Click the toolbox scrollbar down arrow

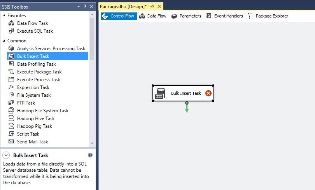(x=92, y=143)
